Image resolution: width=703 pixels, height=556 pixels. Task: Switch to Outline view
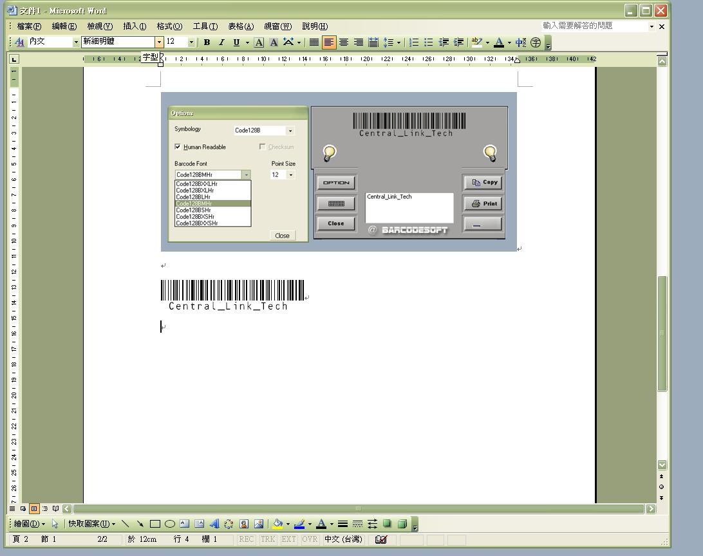tap(45, 509)
